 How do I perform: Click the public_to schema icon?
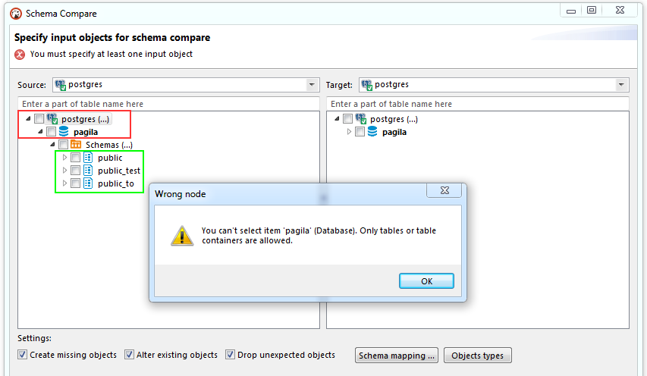click(88, 183)
